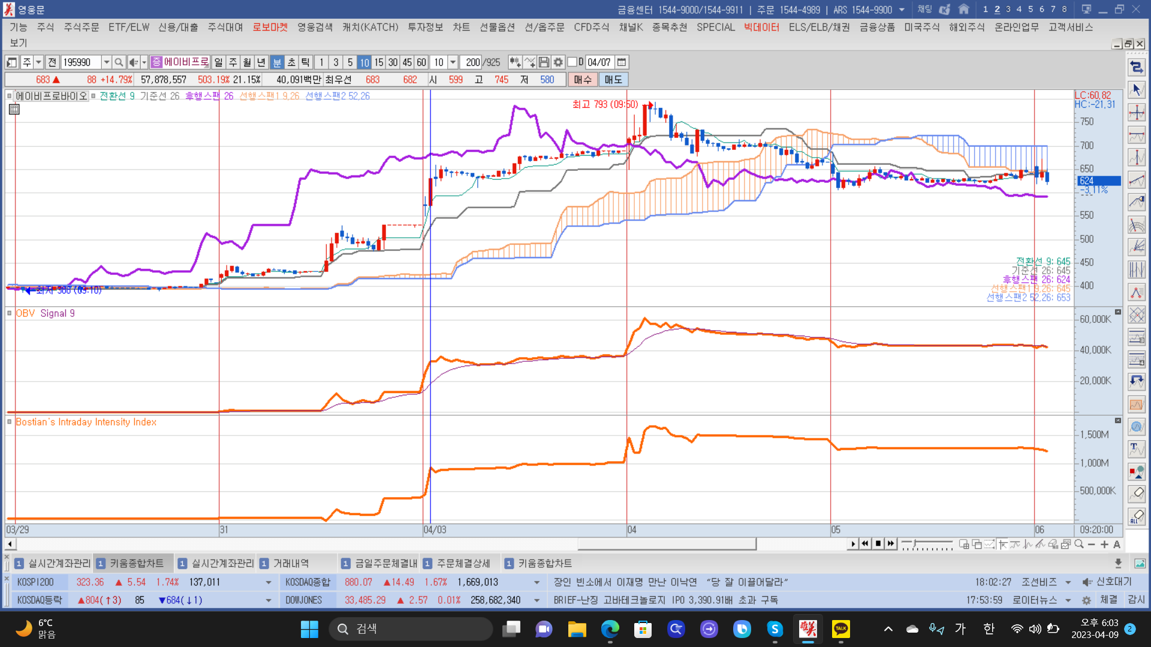The height and width of the screenshot is (647, 1151).
Task: Open chart settings gear icon in toolbar
Action: click(x=558, y=62)
